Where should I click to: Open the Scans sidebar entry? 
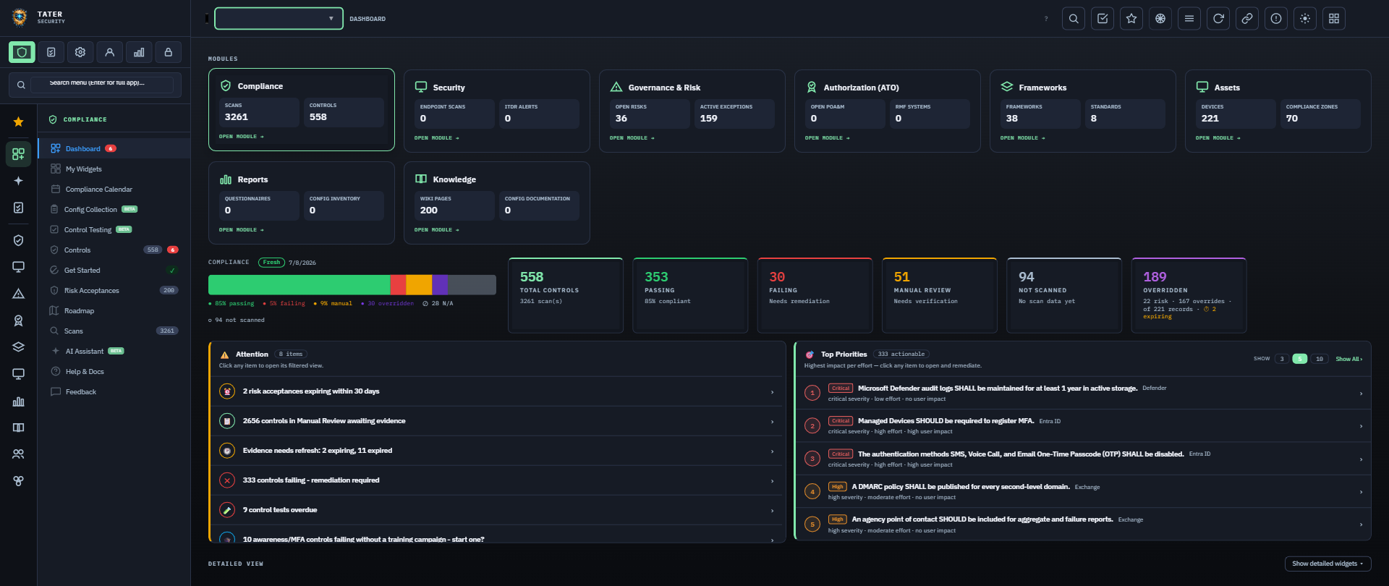point(114,331)
